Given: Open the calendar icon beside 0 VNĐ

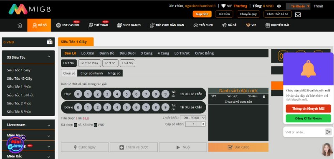Looking at the screenshot, I should coord(50,42).
